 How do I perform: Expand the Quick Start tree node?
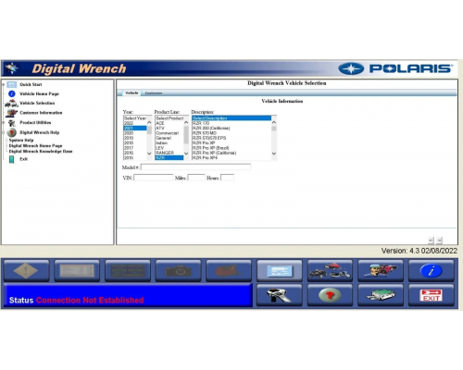4,84
